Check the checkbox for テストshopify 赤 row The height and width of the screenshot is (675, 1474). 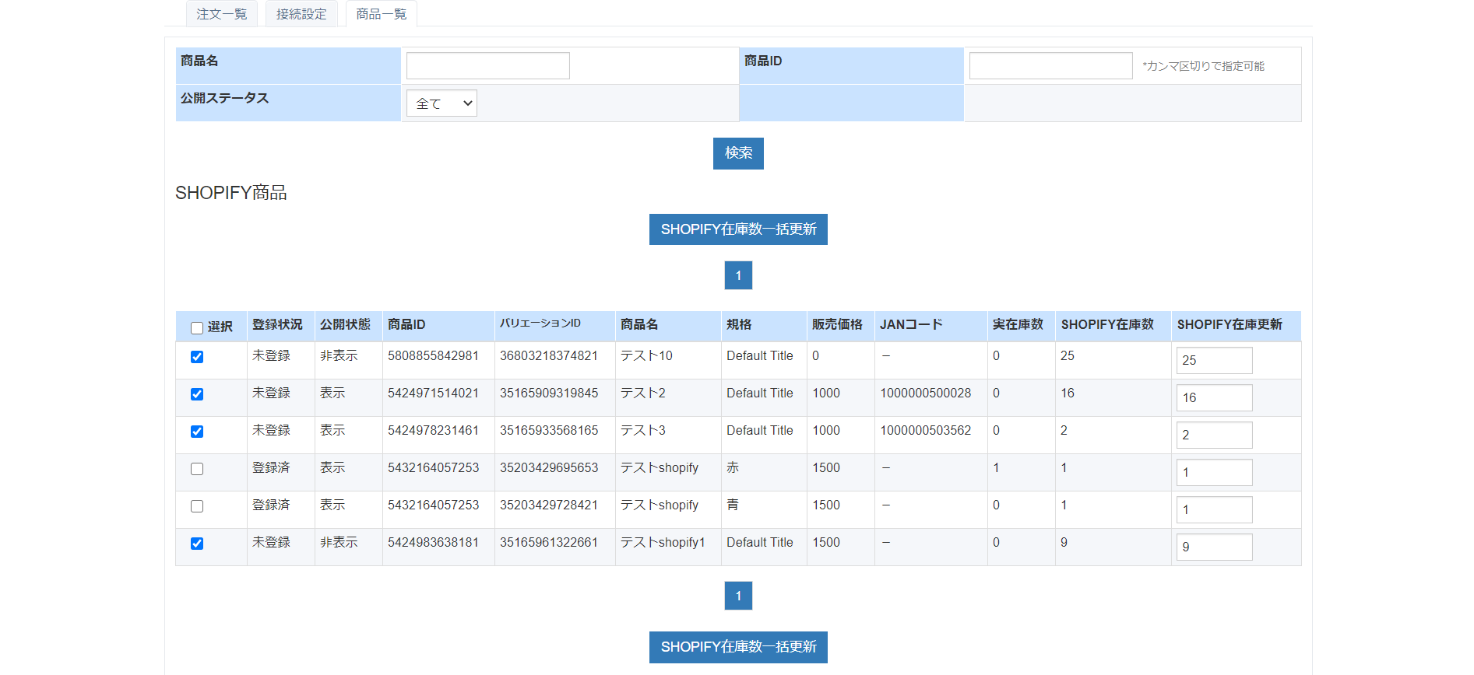[x=197, y=469]
